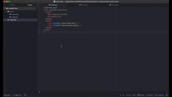Open the head.php editor tab
Screen dimensions: 172x97
pos(83,5)
